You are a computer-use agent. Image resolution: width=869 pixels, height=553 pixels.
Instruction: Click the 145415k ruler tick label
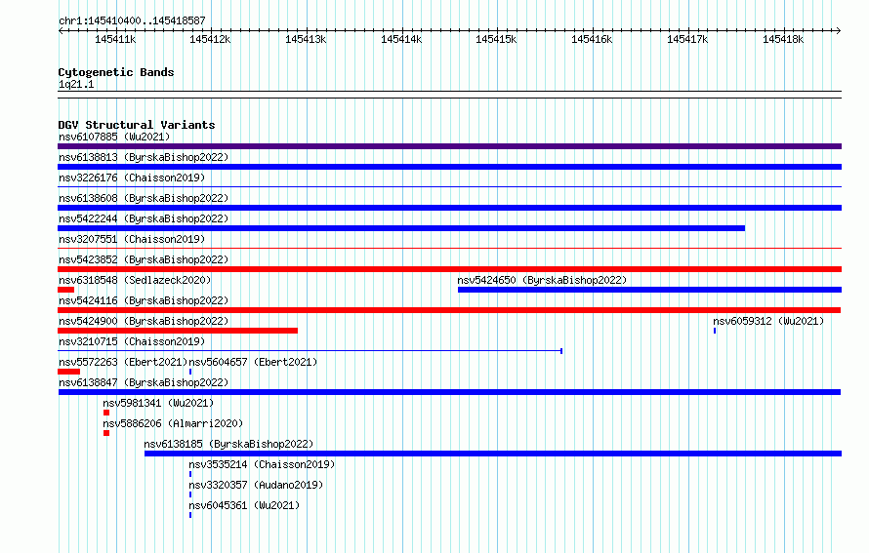click(x=496, y=39)
